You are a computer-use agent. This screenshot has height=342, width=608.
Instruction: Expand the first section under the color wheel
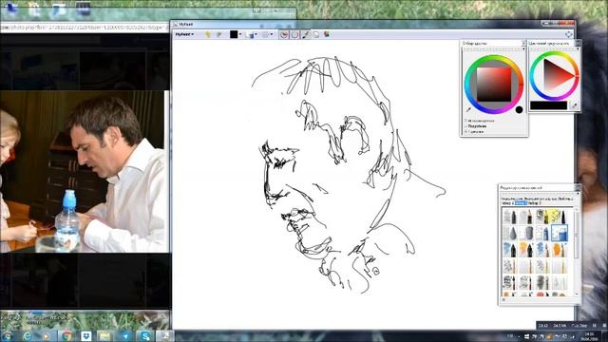pos(479,121)
